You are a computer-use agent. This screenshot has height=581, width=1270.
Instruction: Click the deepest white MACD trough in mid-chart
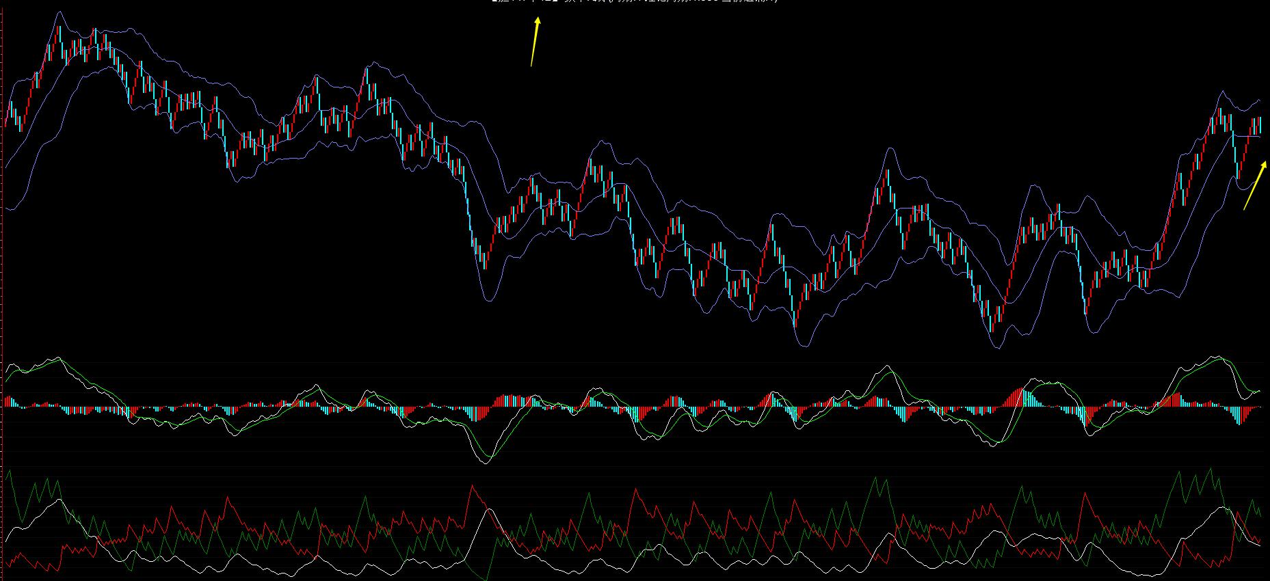[484, 463]
